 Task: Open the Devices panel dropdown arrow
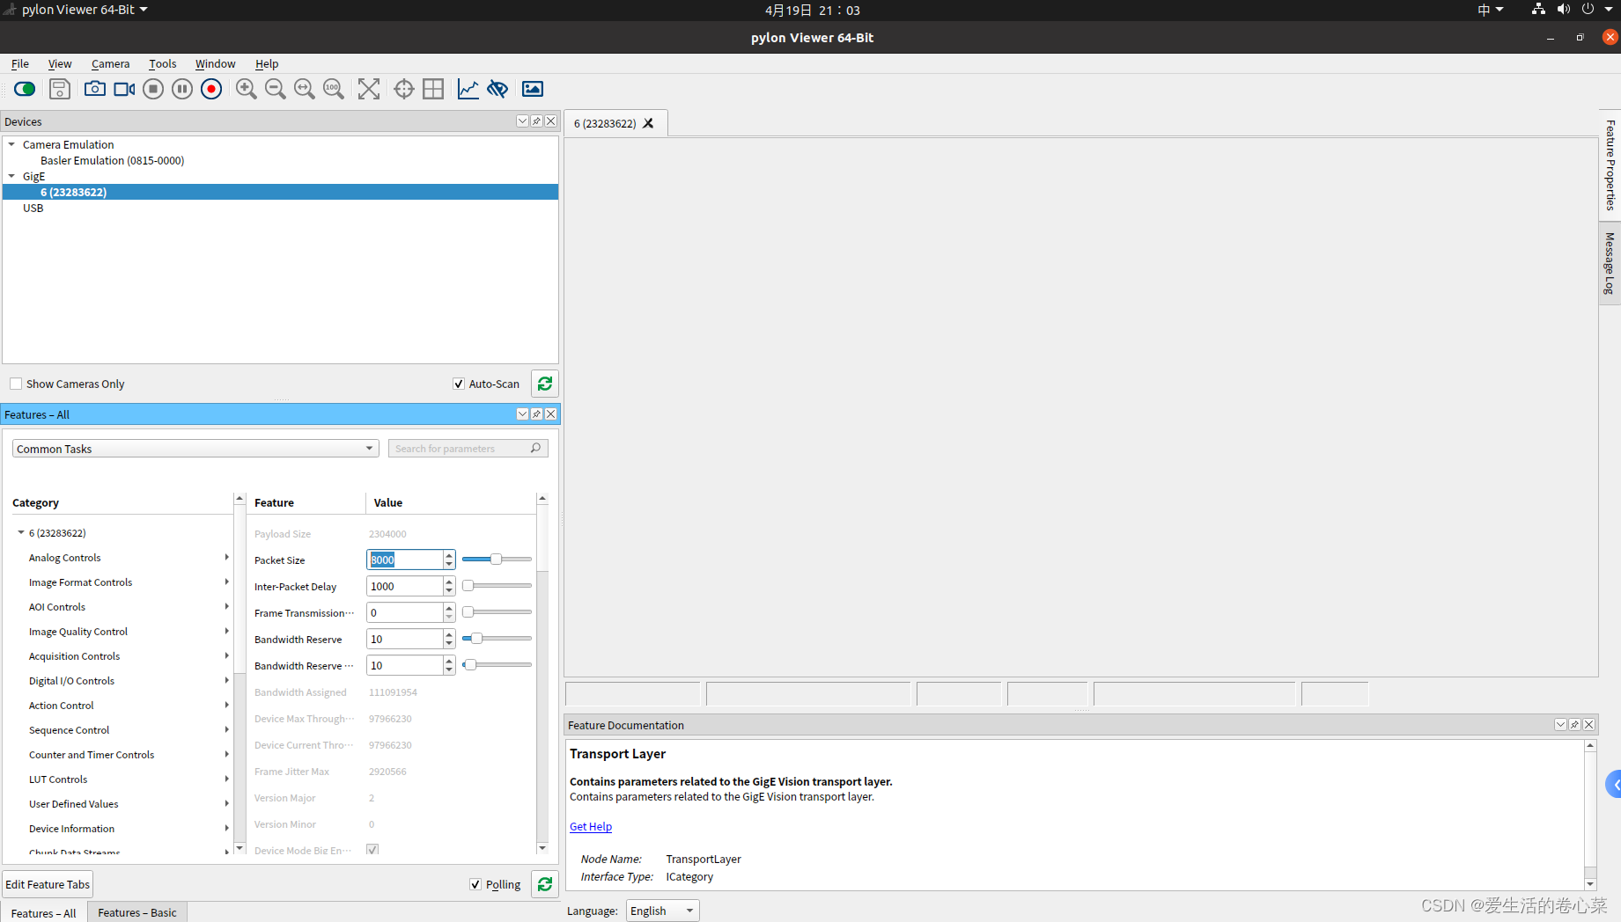click(x=522, y=121)
